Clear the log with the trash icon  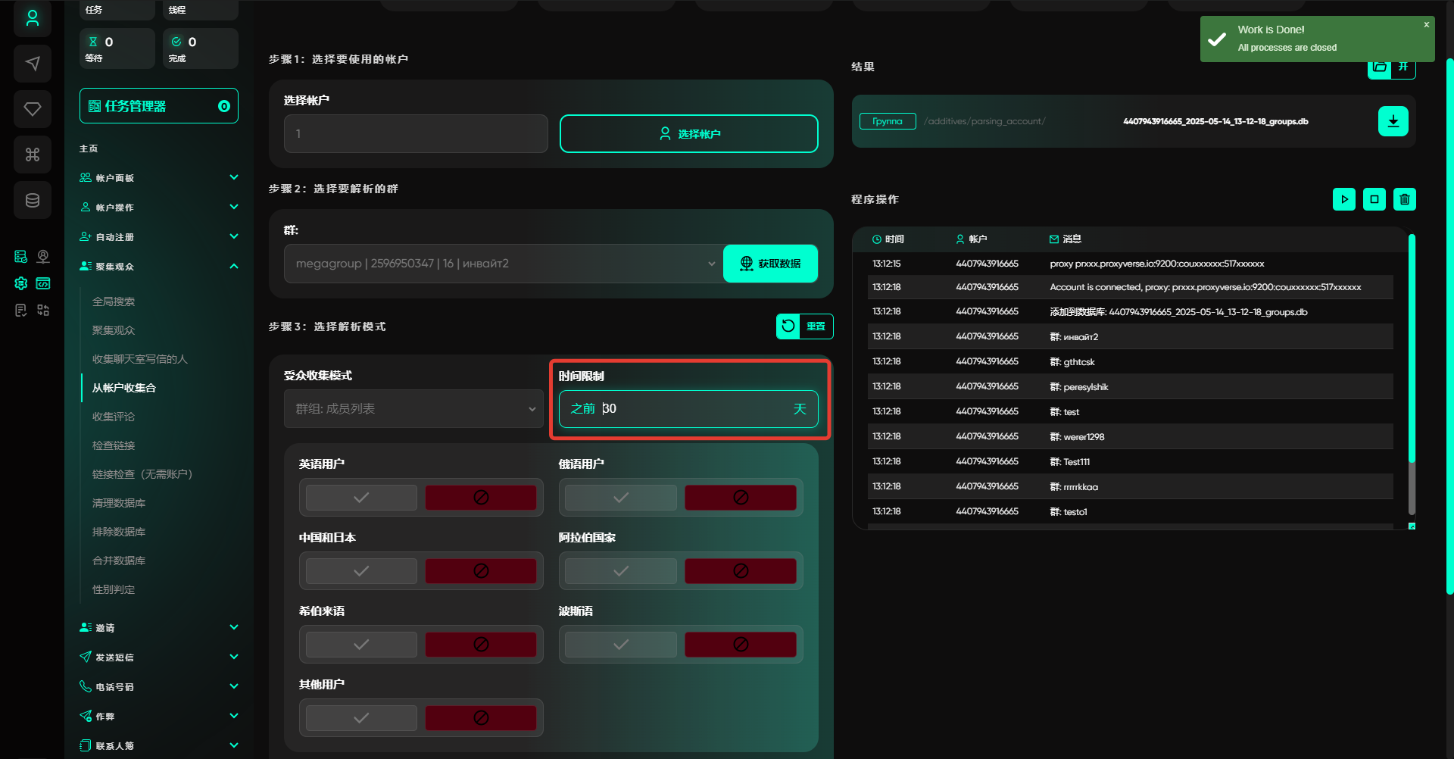(x=1404, y=199)
